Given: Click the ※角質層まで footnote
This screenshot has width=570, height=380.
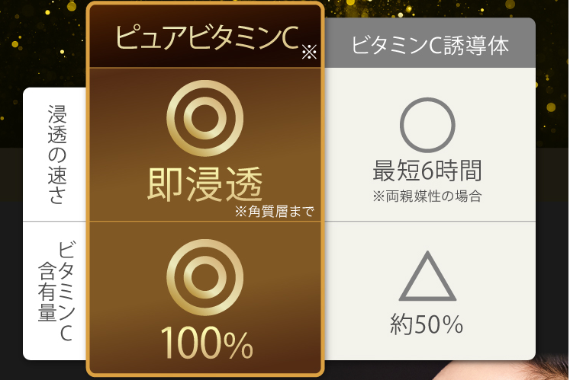Looking at the screenshot, I should pyautogui.click(x=275, y=211).
